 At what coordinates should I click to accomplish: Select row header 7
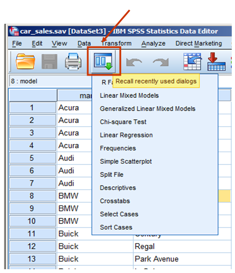[x=32, y=183]
